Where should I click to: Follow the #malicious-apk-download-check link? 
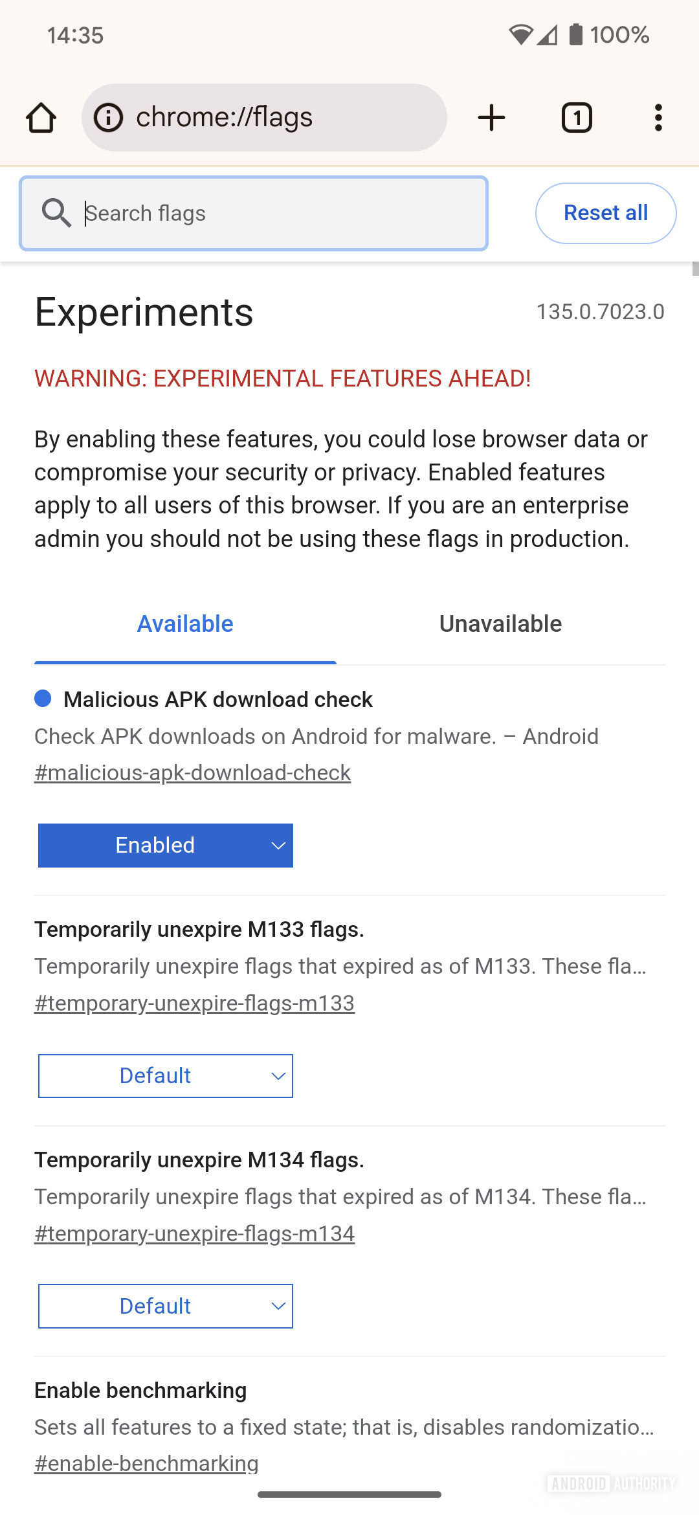coord(192,773)
